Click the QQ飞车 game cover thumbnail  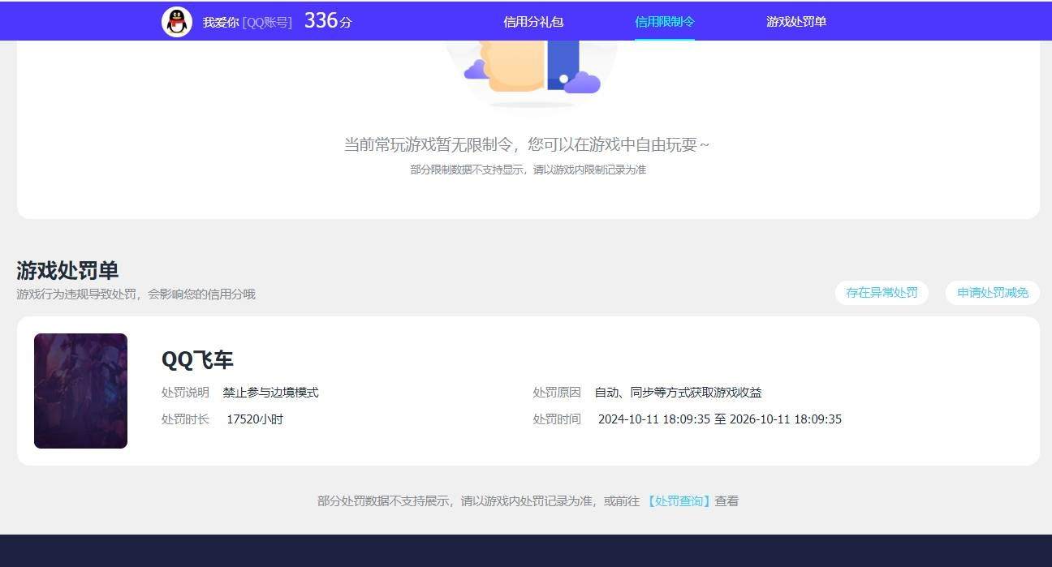[80, 391]
